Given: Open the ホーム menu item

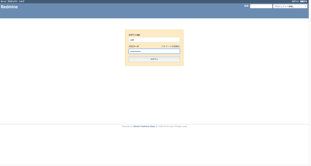Looking at the screenshot, I should click(x=3, y=2).
